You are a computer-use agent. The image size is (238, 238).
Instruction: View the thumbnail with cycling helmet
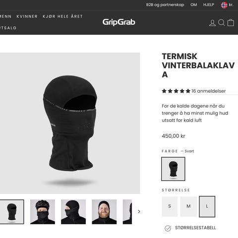(x=43, y=212)
